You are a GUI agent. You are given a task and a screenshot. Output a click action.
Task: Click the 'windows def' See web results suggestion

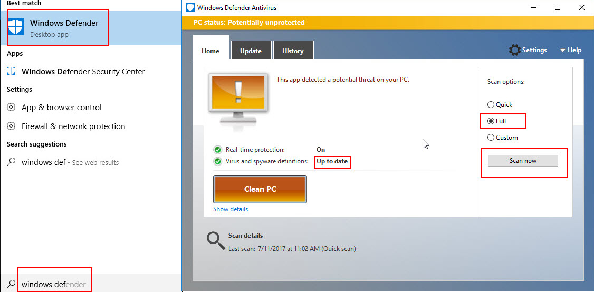pos(70,162)
